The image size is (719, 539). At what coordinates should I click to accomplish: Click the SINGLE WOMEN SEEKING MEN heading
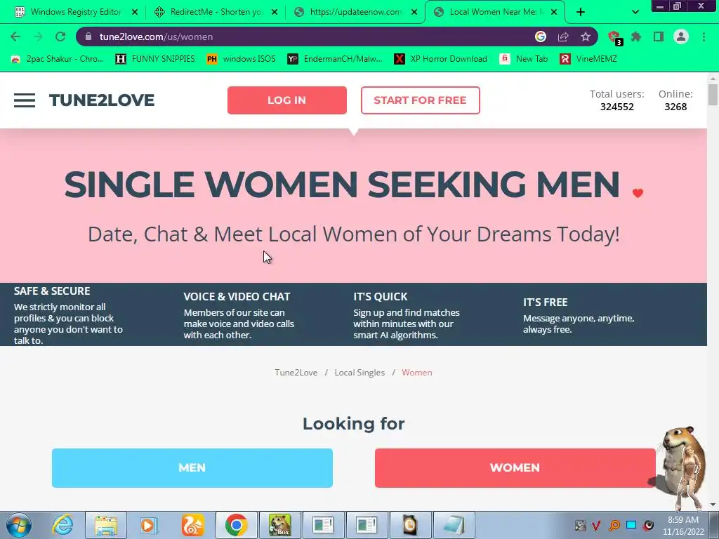pyautogui.click(x=342, y=185)
